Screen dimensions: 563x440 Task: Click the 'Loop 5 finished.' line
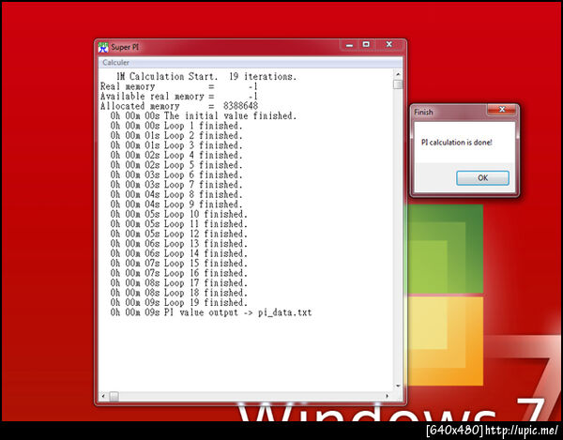(x=176, y=165)
